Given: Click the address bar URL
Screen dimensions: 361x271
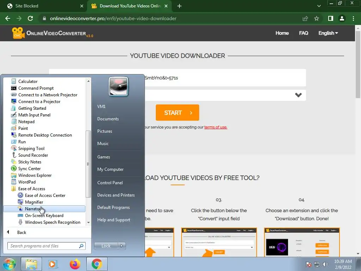Looking at the screenshot, I should 113,18.
